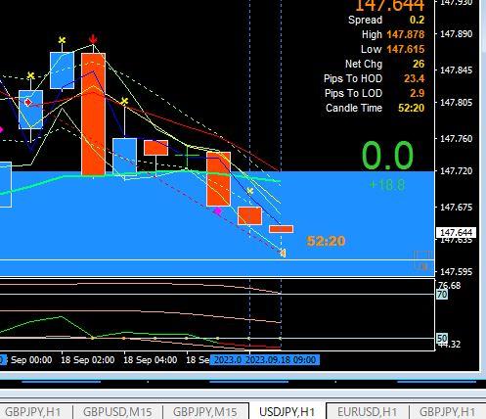Open the EURUSD,H1 chart tab
This screenshot has width=486, height=419.
(367, 412)
